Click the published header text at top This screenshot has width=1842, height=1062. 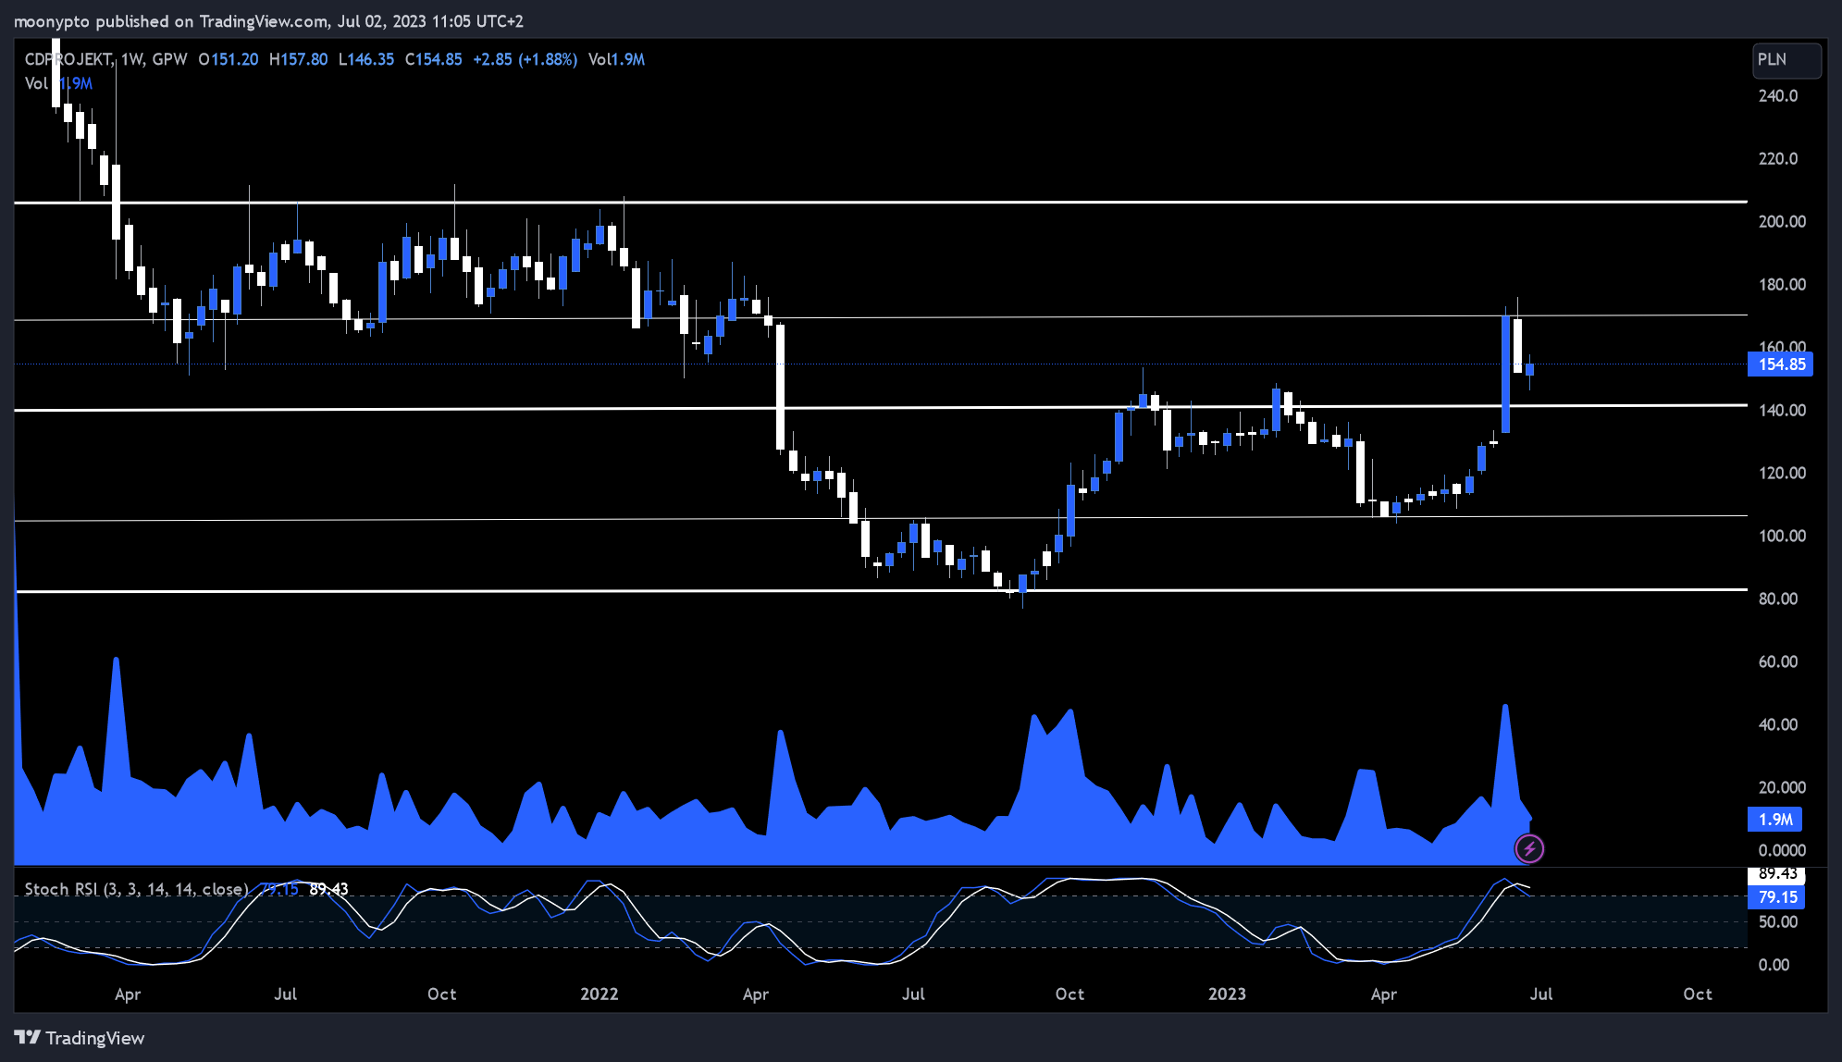pyautogui.click(x=268, y=21)
